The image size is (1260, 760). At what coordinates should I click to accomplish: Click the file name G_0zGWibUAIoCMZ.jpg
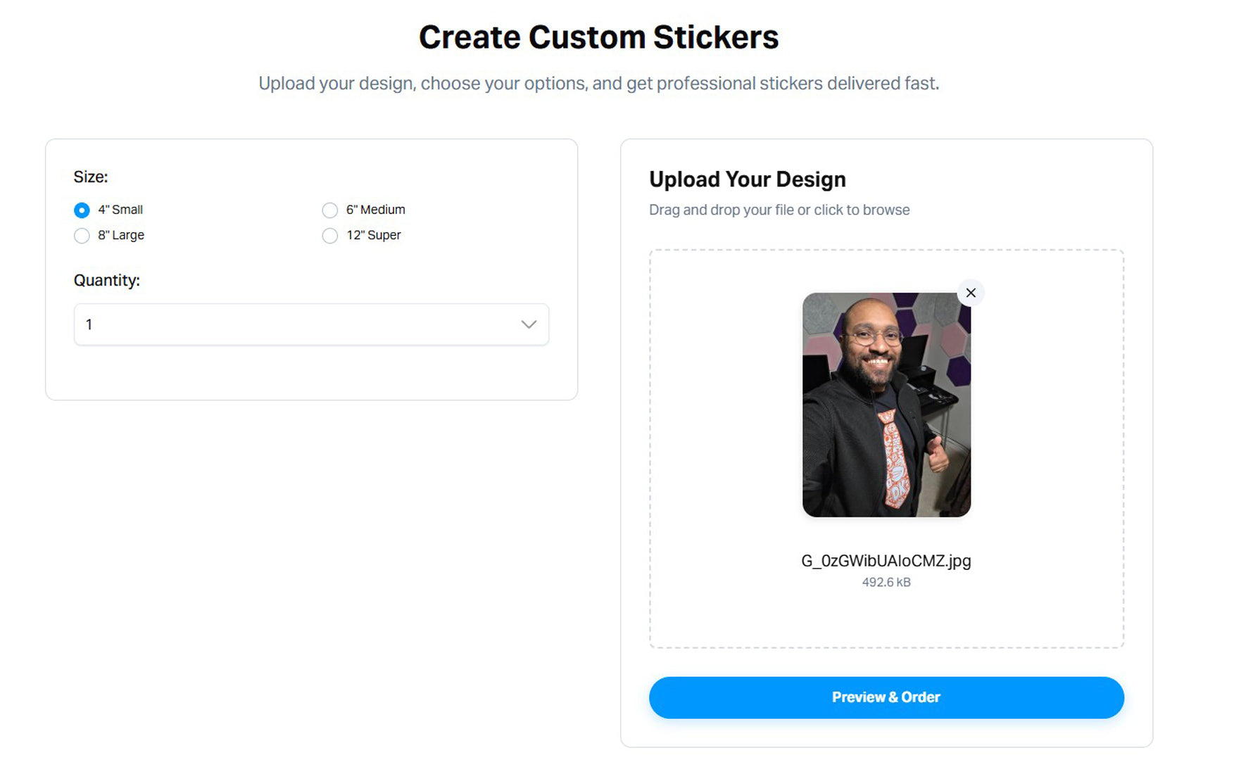(x=886, y=561)
